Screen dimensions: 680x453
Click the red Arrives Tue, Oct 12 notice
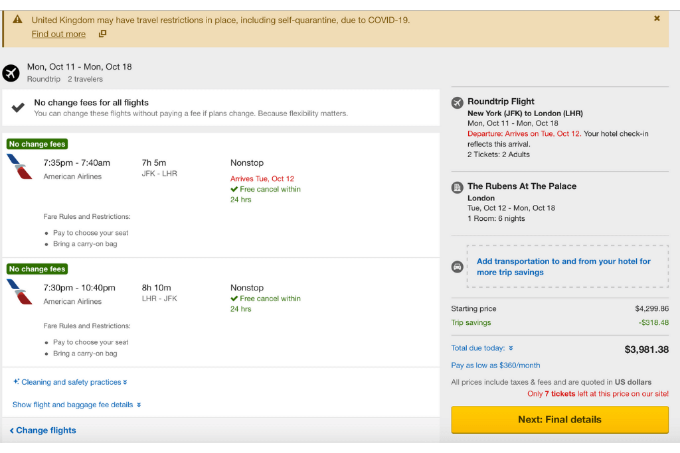(262, 178)
